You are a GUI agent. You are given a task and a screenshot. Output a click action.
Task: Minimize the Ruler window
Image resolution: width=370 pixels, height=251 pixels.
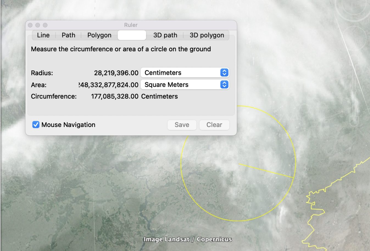(38, 25)
